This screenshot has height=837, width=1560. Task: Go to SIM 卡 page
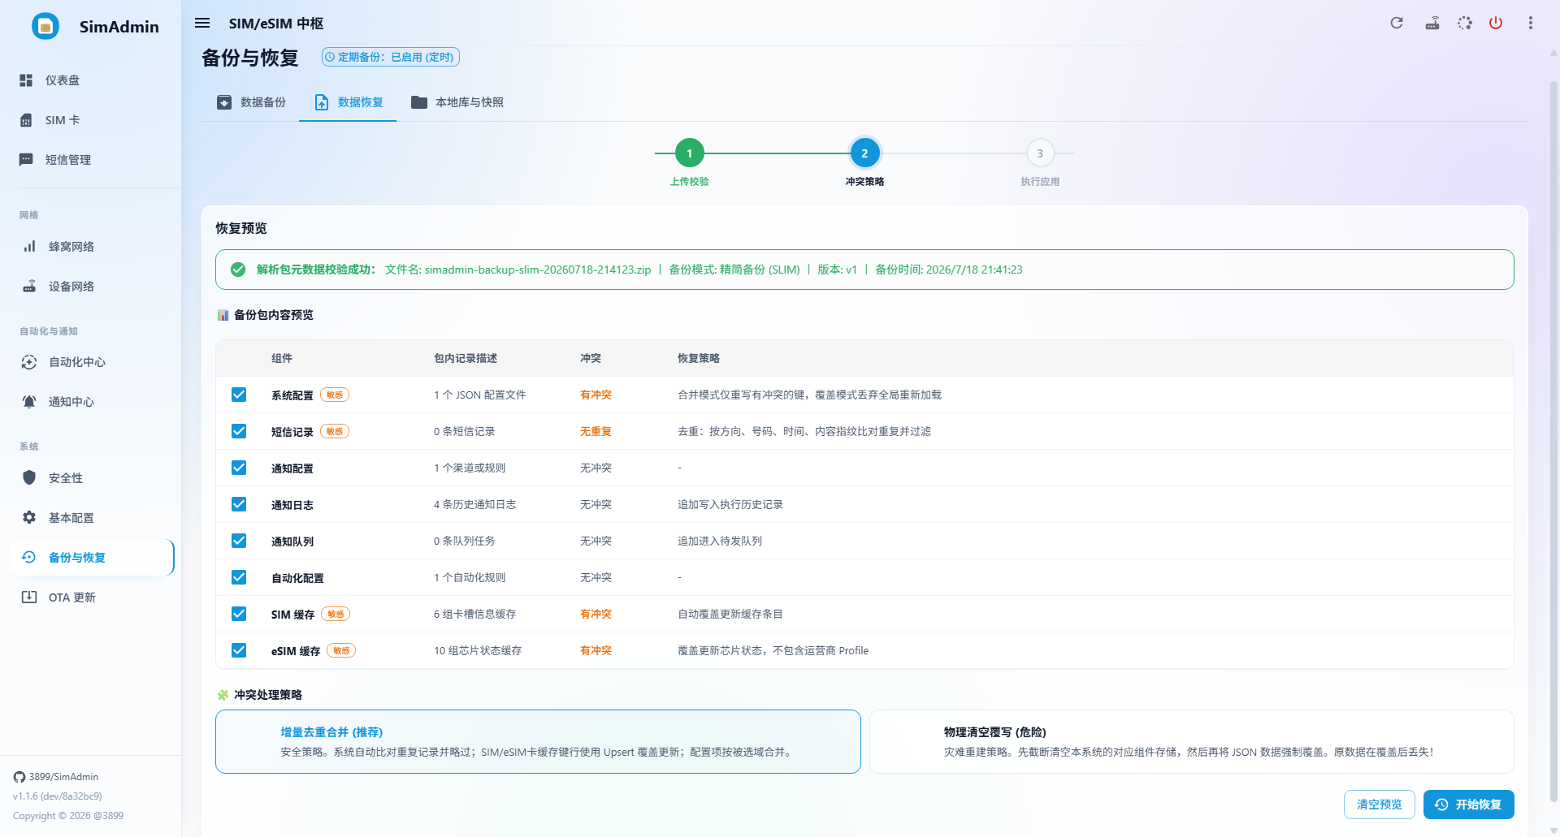(90, 120)
